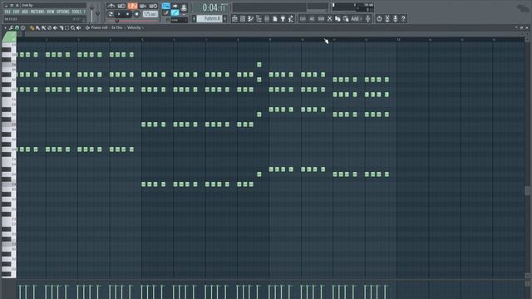Open the TOOLS menu
532x299 pixels.
point(76,12)
